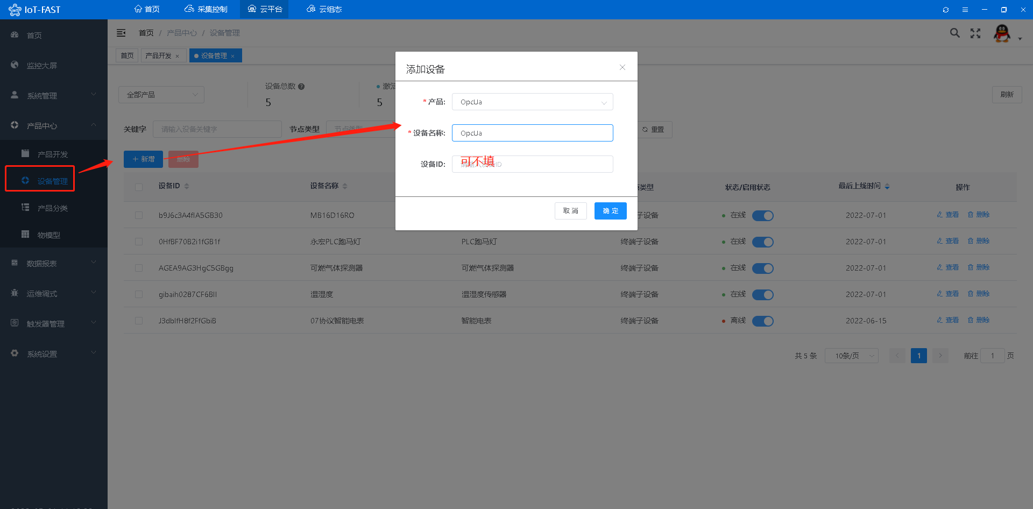Click the refresh icon in title bar

click(945, 10)
